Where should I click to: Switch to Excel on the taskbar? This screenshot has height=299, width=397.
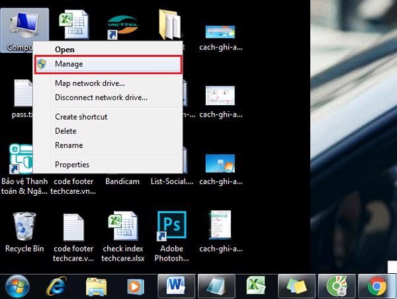pos(255,285)
